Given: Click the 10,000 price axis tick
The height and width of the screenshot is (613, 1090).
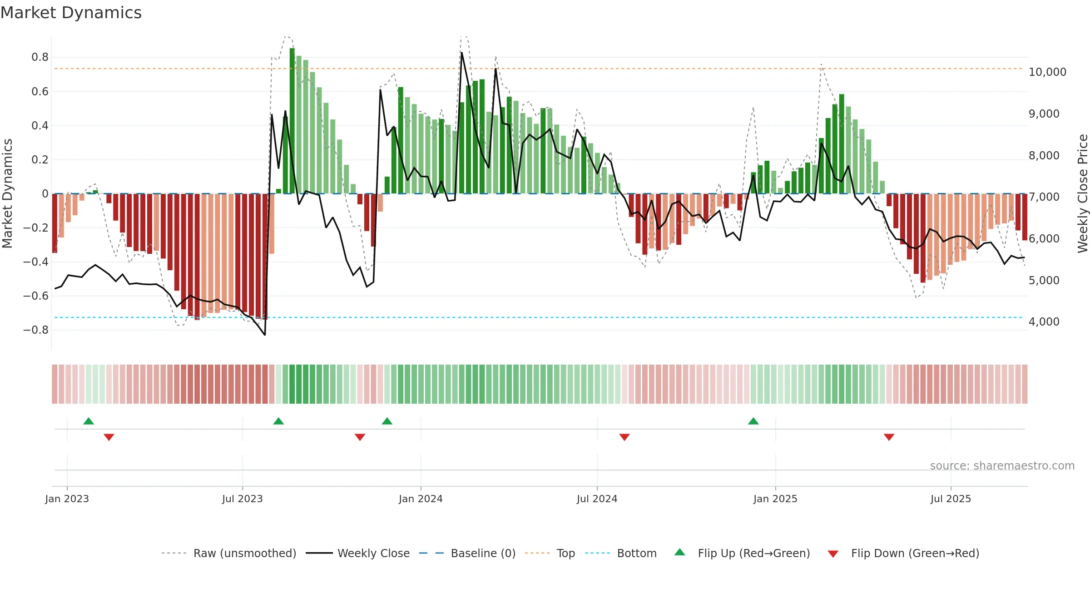Looking at the screenshot, I should click(x=1048, y=72).
